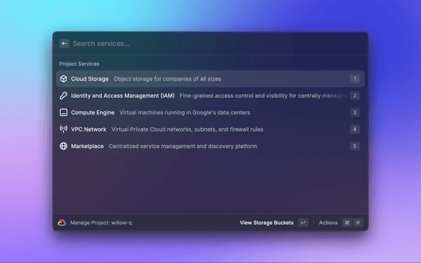
Task: Click the Google Cloud logo icon
Action: 62,223
